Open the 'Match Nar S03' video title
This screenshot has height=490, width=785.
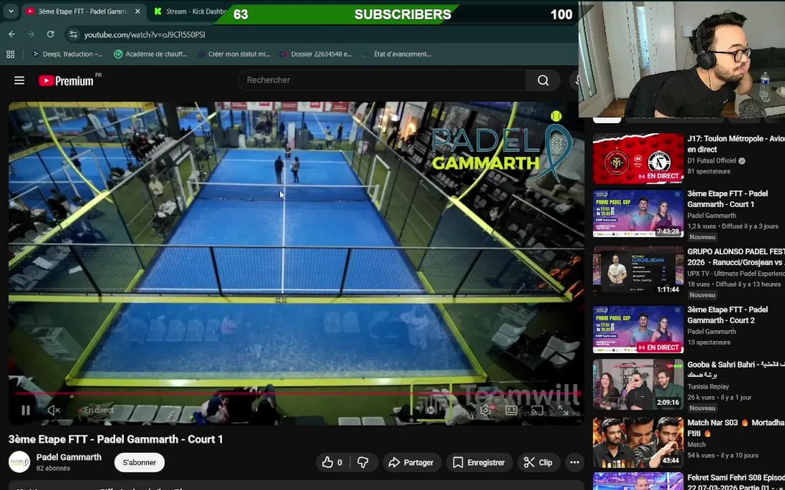click(735, 428)
